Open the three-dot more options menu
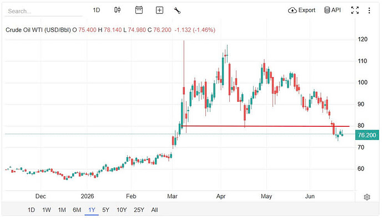This screenshot has height=222, width=383. (x=369, y=10)
